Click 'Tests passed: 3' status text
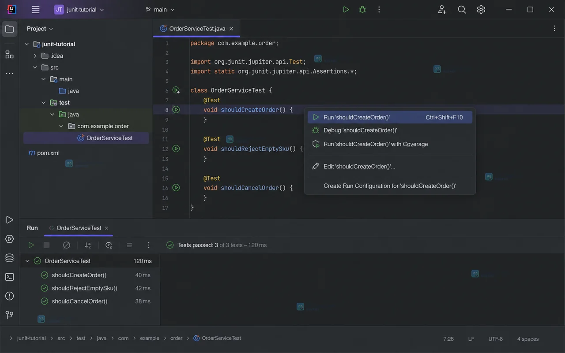Screen dimensions: 565x353 [198, 245]
